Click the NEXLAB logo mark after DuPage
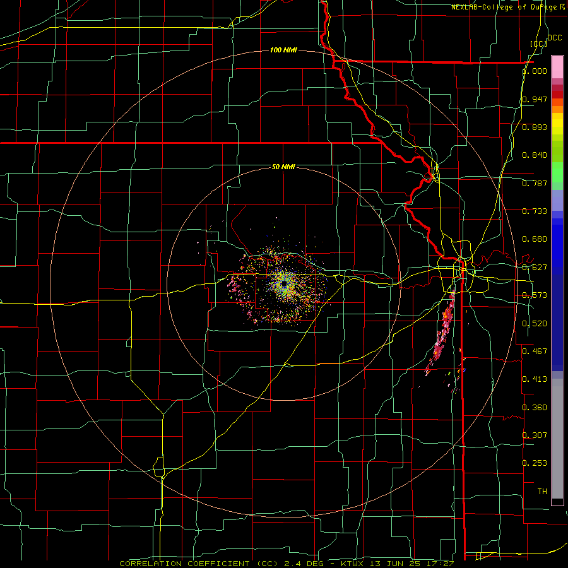 click(562, 7)
